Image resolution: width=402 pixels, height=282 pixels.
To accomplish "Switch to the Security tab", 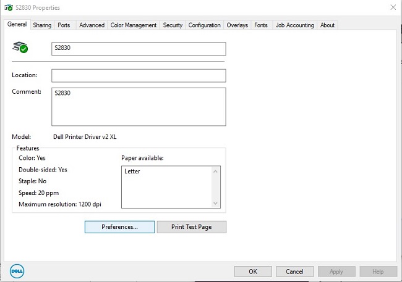I will 173,25.
